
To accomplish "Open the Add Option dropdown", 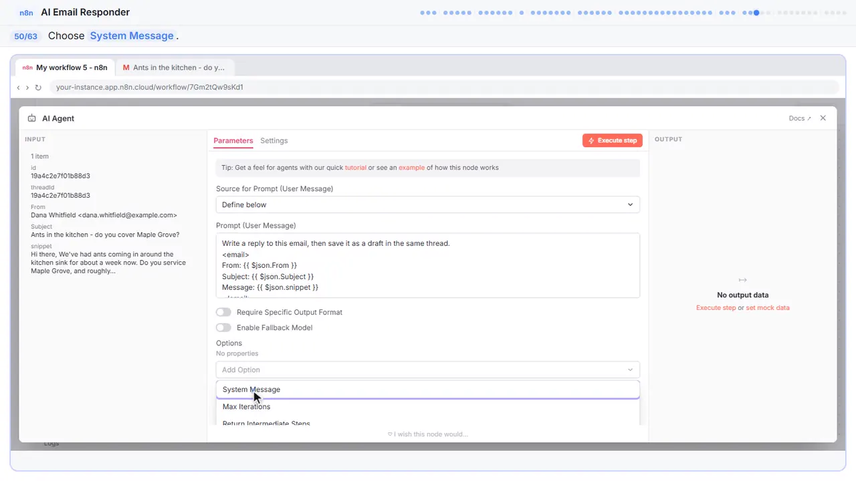I will click(428, 369).
